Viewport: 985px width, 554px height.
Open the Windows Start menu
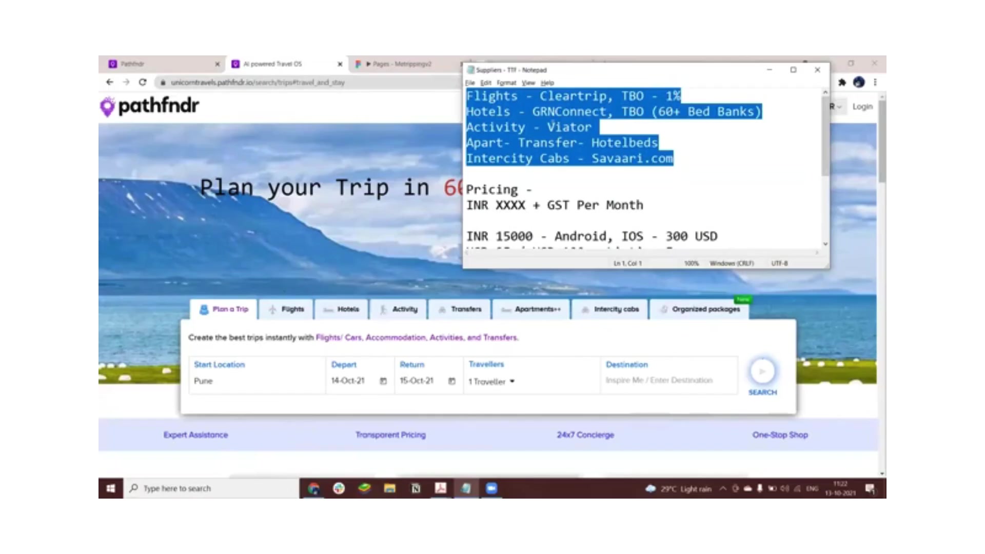(x=110, y=488)
